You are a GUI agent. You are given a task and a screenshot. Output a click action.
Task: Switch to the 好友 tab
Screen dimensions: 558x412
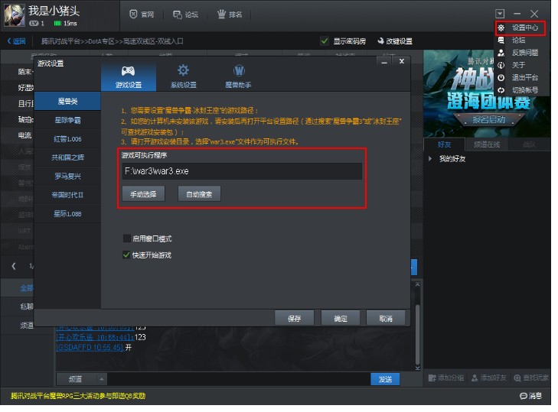pos(444,144)
